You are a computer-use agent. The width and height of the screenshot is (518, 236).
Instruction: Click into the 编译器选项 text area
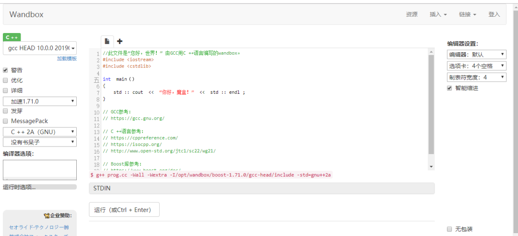click(x=40, y=170)
